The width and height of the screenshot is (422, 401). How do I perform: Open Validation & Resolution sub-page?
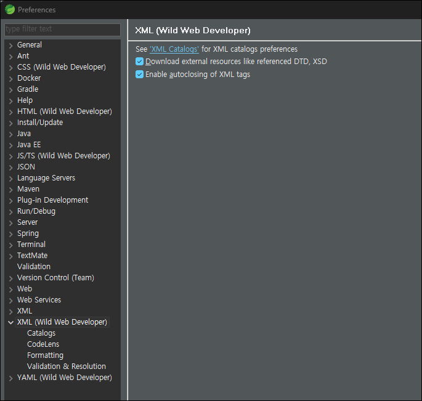coord(67,367)
